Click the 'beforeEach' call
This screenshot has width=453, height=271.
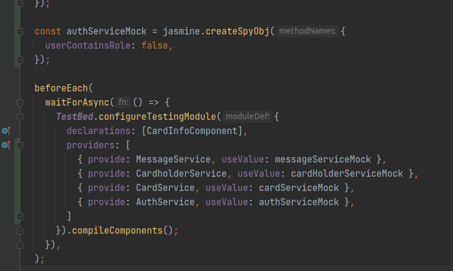pyautogui.click(x=61, y=88)
